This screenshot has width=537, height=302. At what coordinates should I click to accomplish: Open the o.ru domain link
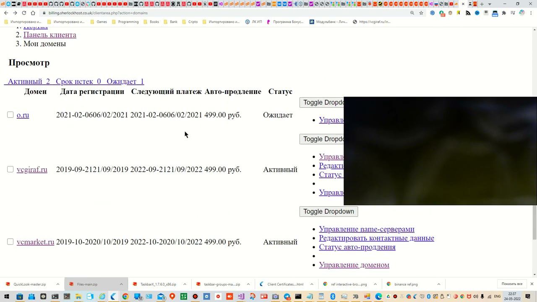(23, 115)
